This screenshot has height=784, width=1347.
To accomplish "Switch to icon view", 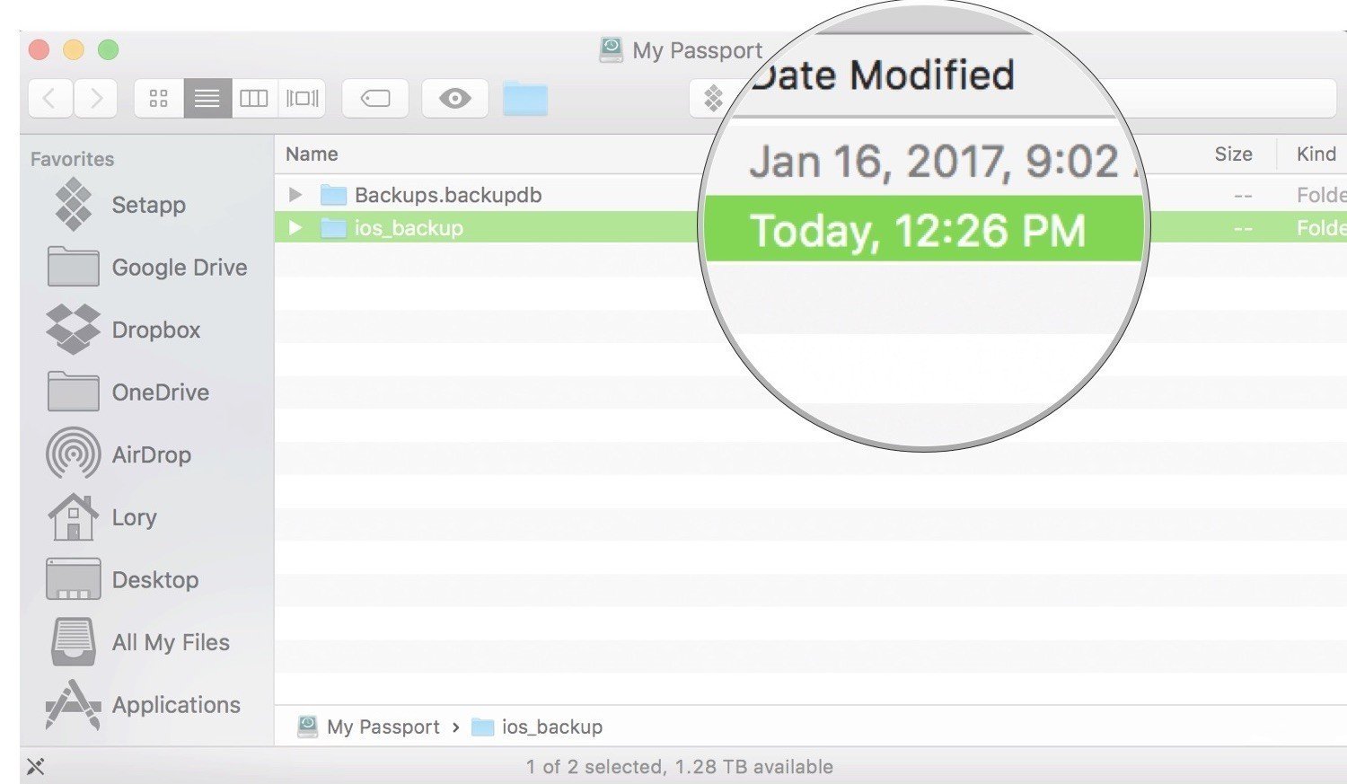I will 159,98.
